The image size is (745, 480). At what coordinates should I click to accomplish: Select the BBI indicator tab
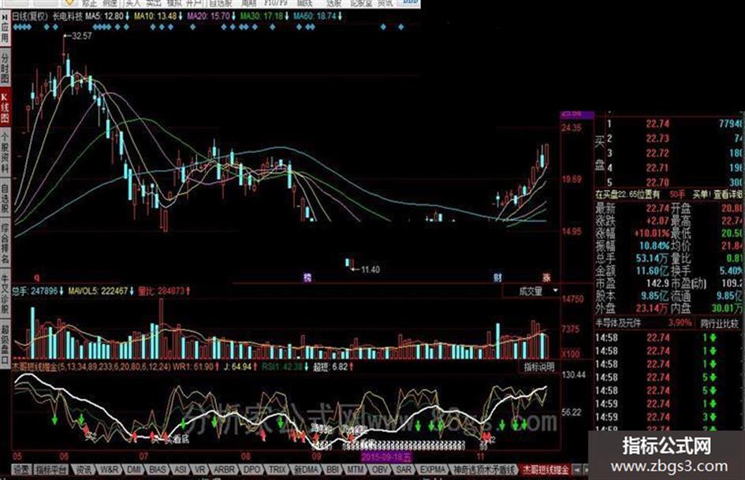[333, 470]
